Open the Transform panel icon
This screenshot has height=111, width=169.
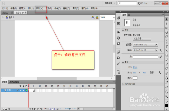(118, 43)
